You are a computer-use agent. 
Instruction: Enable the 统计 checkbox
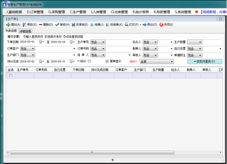pos(89,61)
